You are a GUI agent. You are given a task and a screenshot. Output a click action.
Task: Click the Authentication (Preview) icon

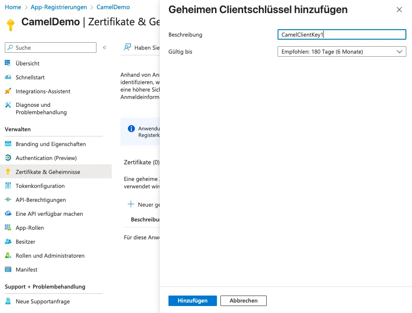[x=8, y=158]
